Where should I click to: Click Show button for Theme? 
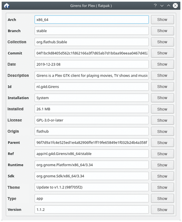162,187
